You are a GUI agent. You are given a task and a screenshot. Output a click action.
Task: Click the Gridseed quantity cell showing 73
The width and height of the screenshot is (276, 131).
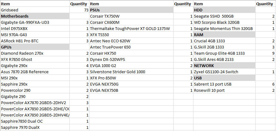[80, 10]
